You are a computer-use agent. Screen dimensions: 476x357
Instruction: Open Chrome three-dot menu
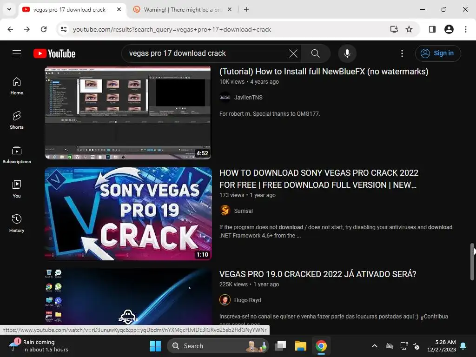click(x=465, y=29)
